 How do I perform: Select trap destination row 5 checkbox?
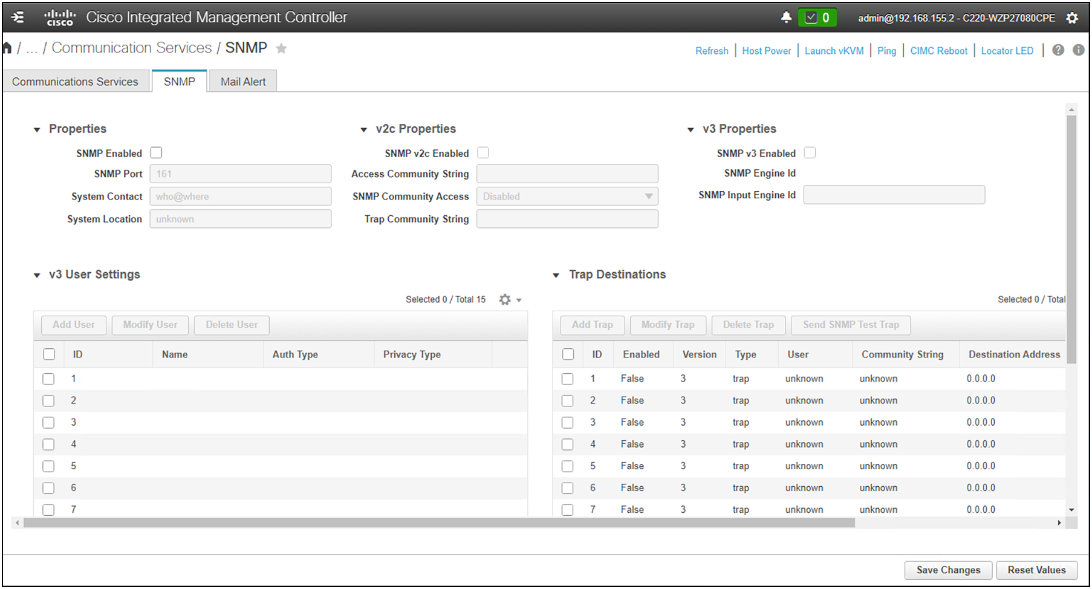point(567,466)
